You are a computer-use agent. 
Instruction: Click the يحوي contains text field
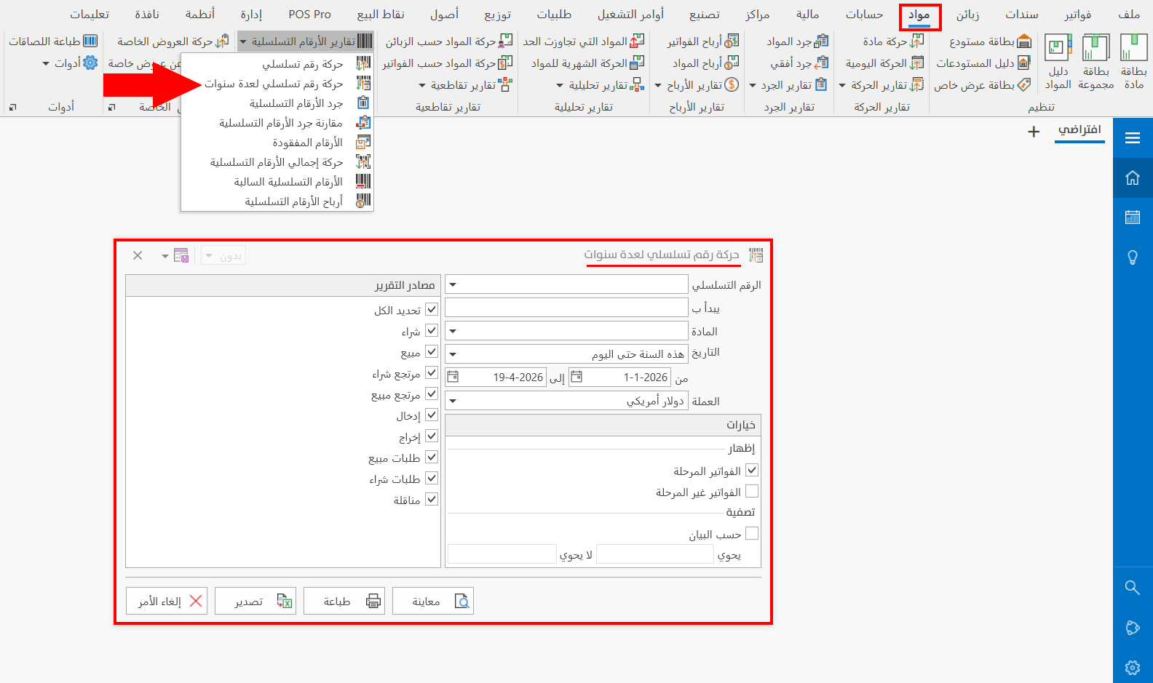[655, 554]
